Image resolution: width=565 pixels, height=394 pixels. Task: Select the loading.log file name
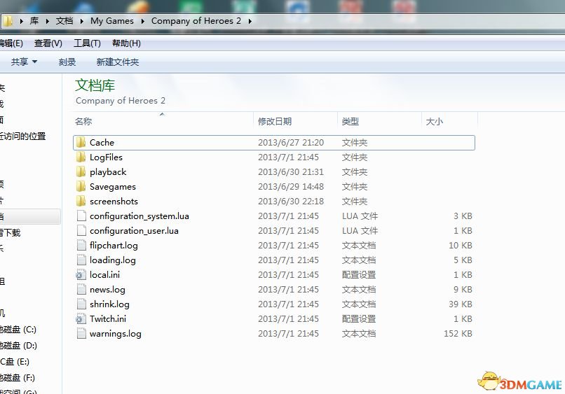[x=113, y=260]
